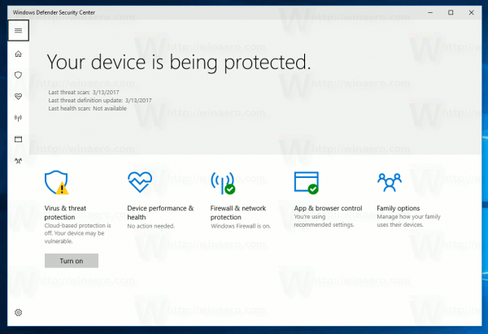
Task: Close the Security Center window
Action: pos(471,13)
